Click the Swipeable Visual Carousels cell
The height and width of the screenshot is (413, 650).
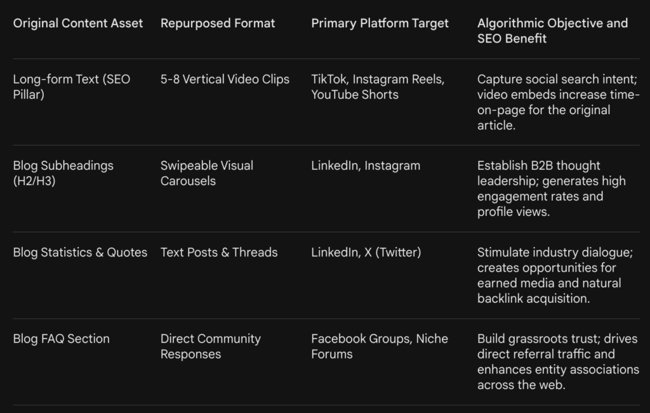click(206, 173)
